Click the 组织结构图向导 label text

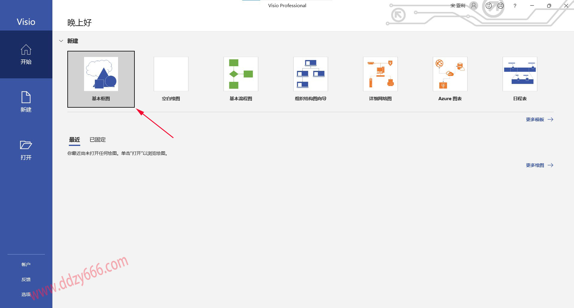(x=311, y=98)
